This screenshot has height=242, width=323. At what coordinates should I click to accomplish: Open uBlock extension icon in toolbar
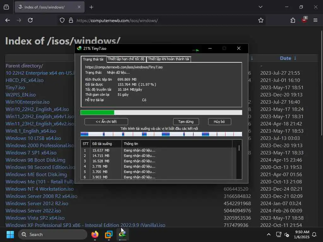tap(304, 20)
